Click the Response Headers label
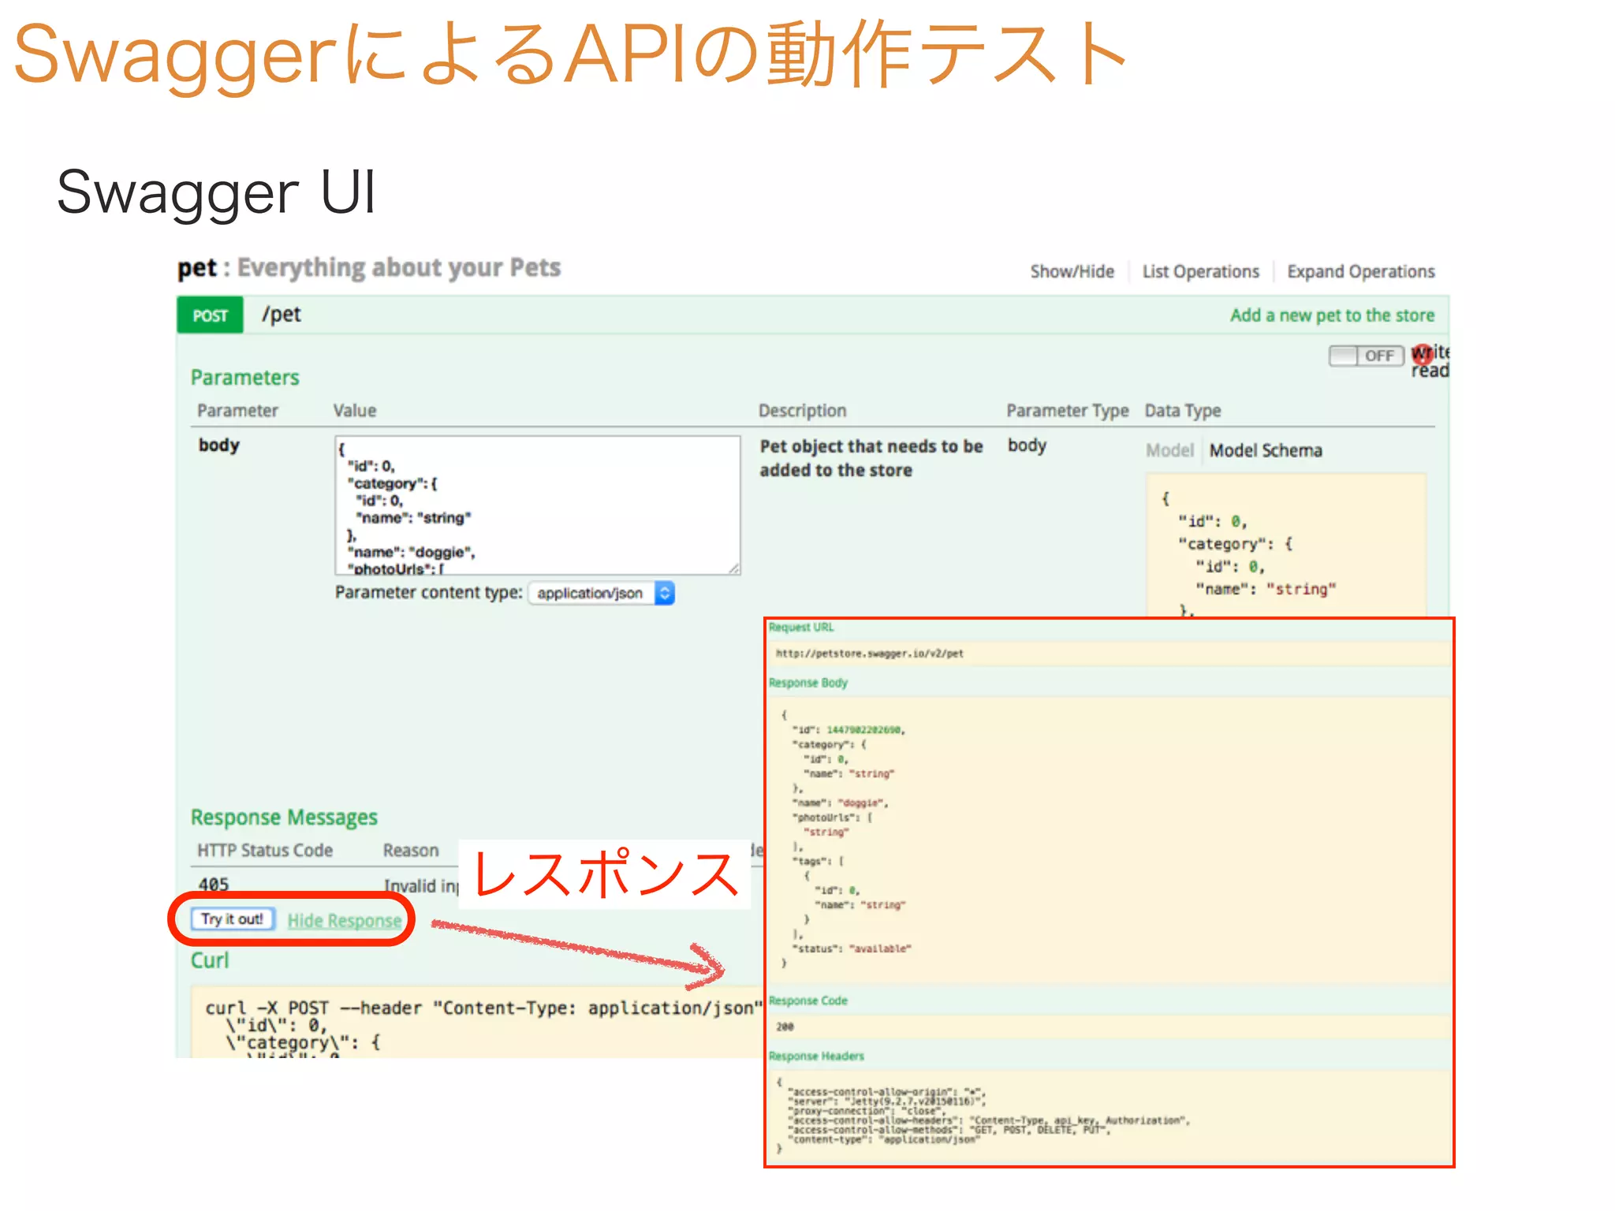Viewport: 1615px width, 1211px height. [x=816, y=1056]
